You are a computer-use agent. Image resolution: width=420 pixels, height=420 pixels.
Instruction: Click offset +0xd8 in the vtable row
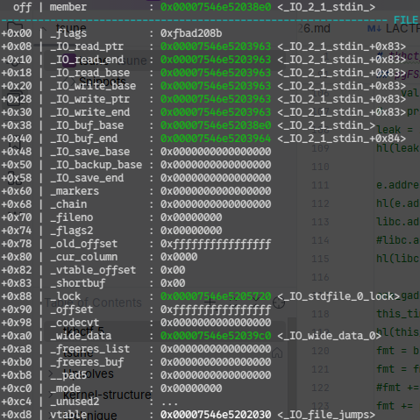point(17,415)
